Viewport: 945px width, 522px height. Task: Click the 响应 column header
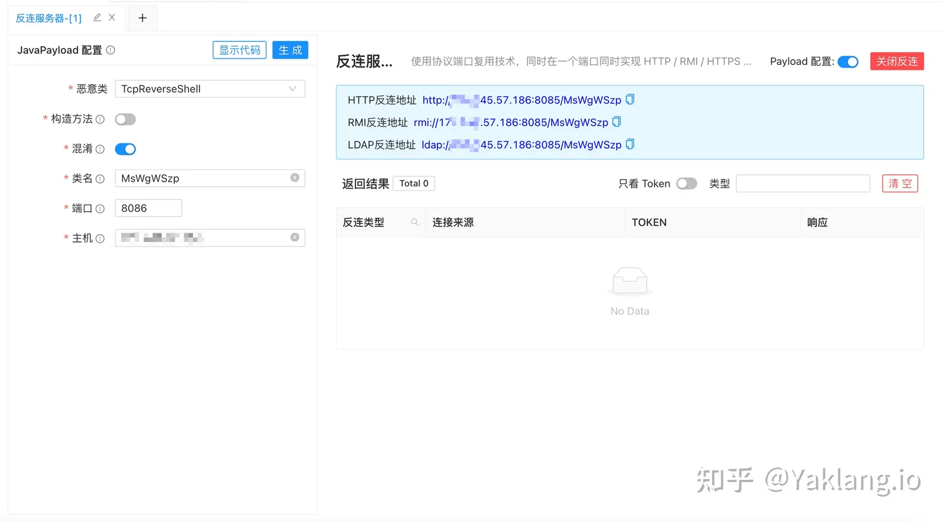tap(862, 222)
